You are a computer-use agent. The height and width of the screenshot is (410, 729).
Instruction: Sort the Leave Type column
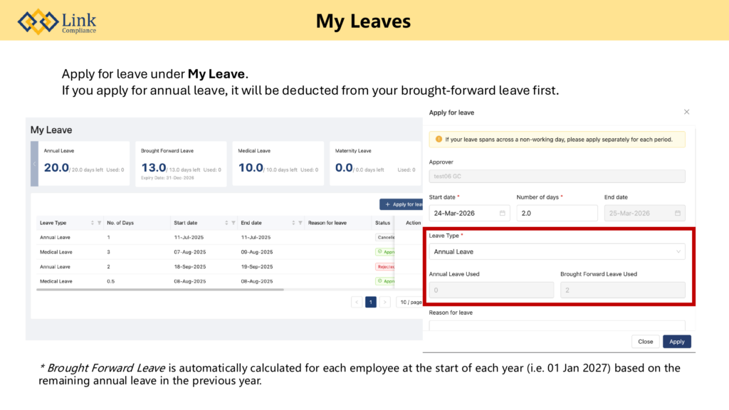click(x=93, y=223)
